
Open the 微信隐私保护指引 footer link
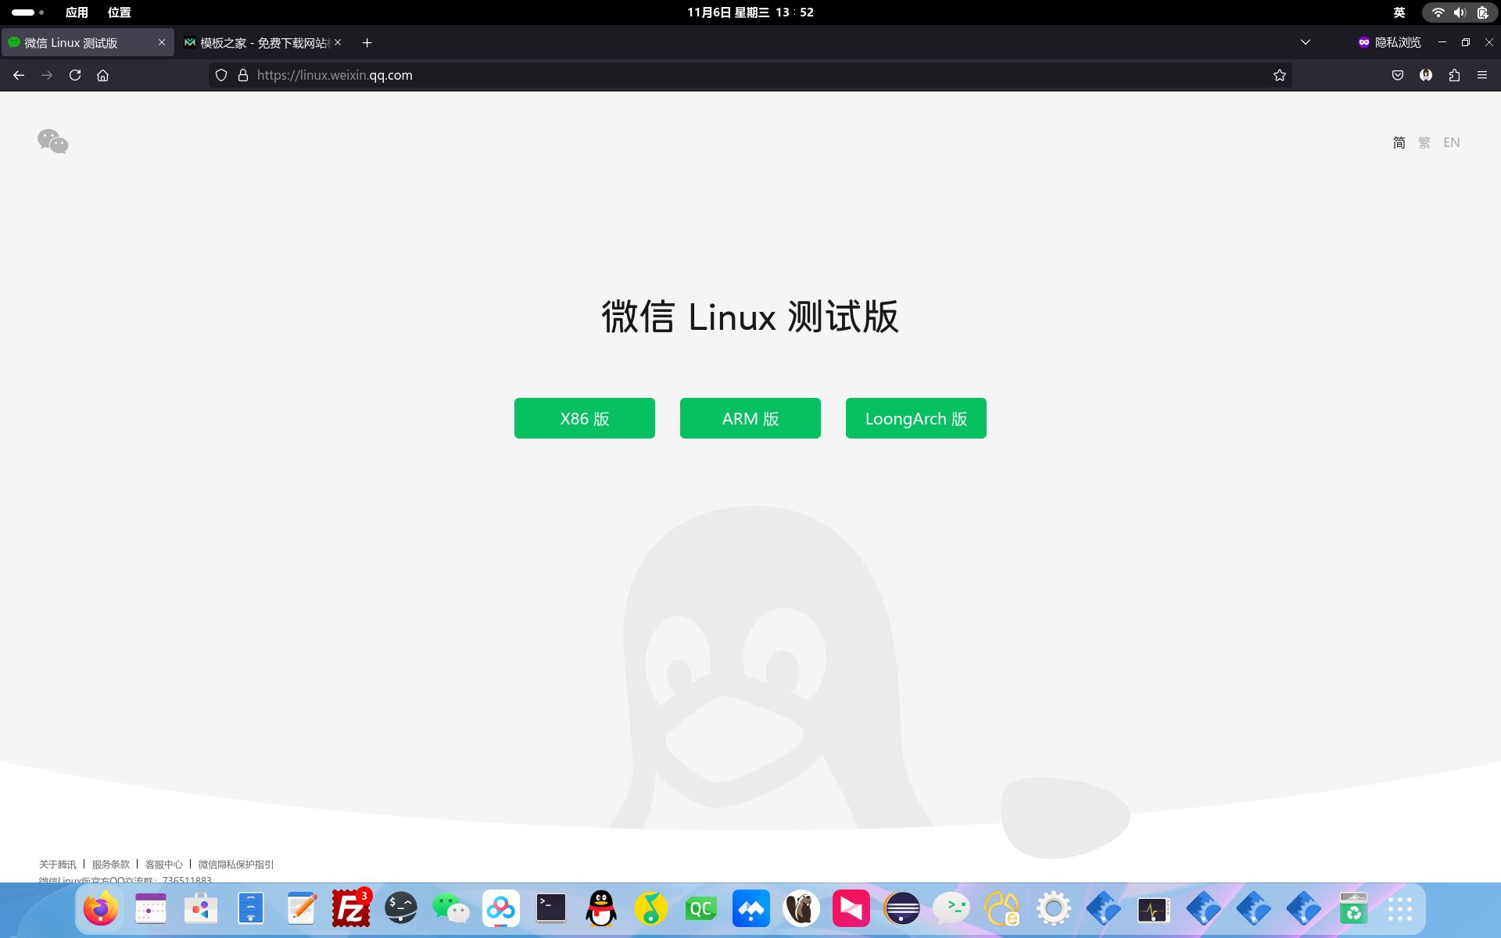click(x=236, y=865)
